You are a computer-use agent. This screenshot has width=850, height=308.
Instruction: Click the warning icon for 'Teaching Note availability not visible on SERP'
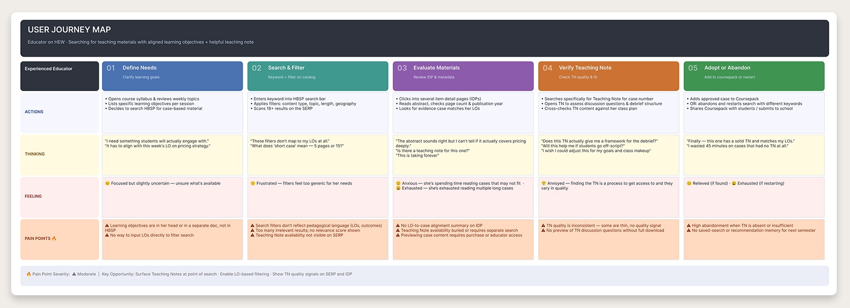[x=252, y=235]
